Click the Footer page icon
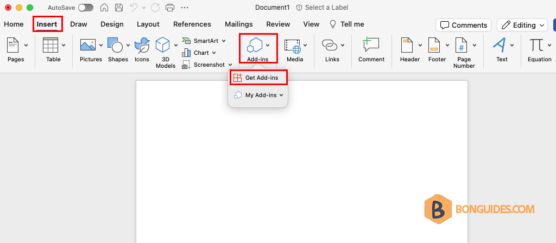The height and width of the screenshot is (243, 556). [x=434, y=45]
